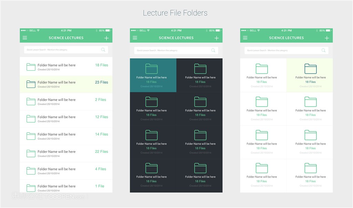
Task: Select the '4 Files' count label
Action: [100, 169]
